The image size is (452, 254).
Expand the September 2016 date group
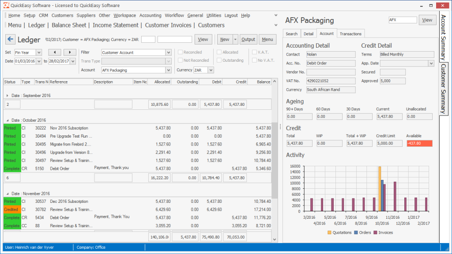click(8, 95)
